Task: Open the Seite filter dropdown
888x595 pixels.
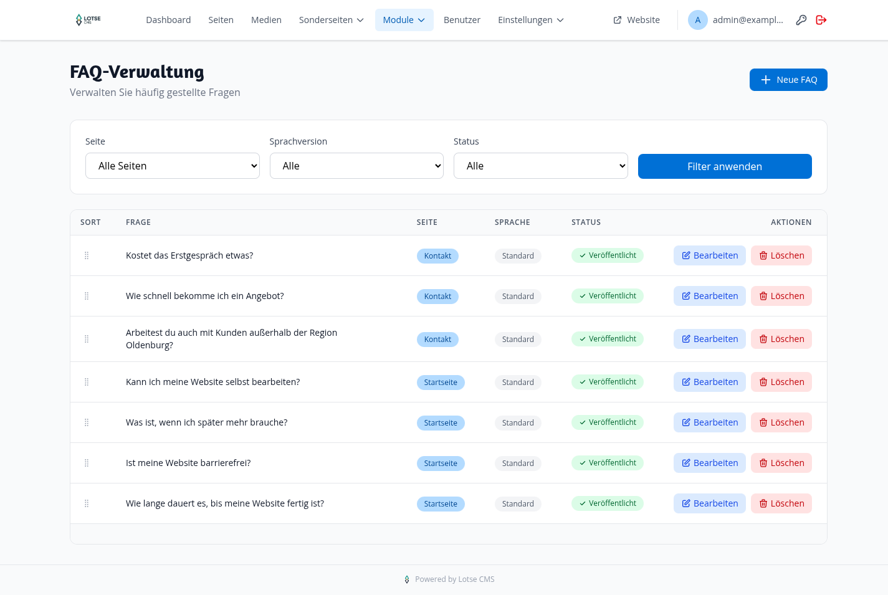Action: click(173, 166)
